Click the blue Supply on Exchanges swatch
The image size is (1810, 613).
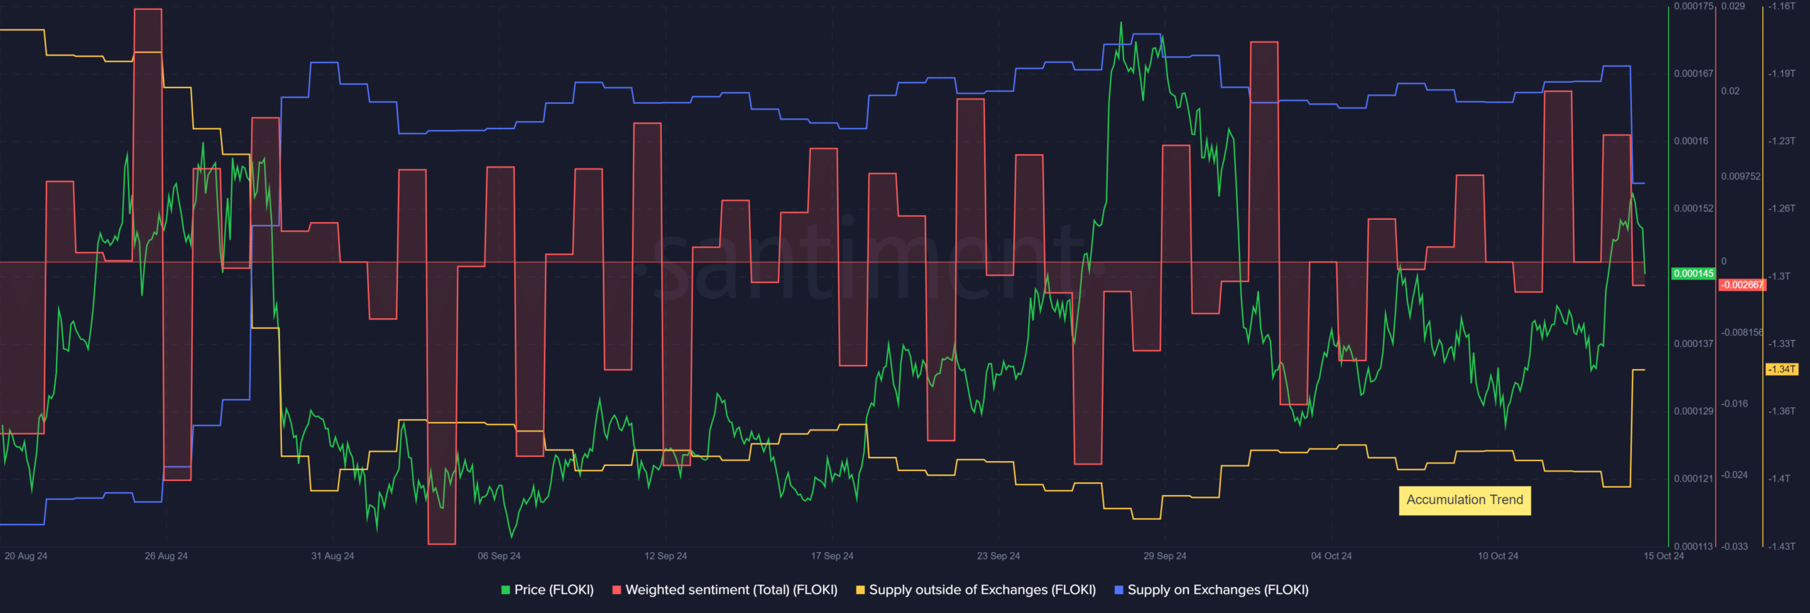(x=1119, y=590)
